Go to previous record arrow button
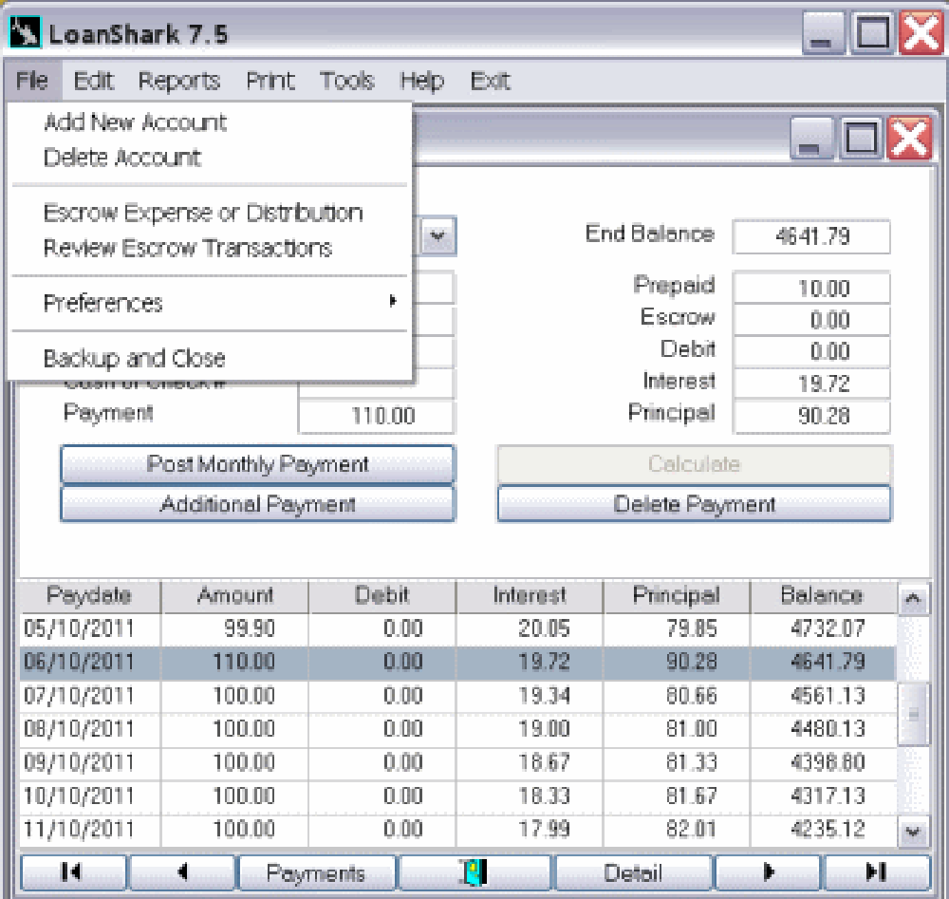The height and width of the screenshot is (899, 949). pos(183,872)
